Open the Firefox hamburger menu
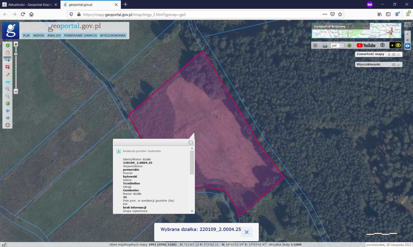413x247 pixels. [x=408, y=14]
